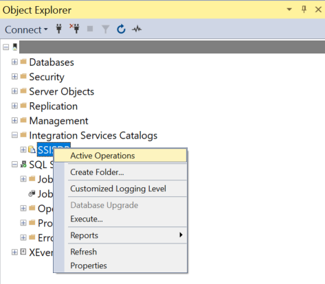Image resolution: width=325 pixels, height=284 pixels.
Task: Expand the Databases folder
Action: coord(14,62)
